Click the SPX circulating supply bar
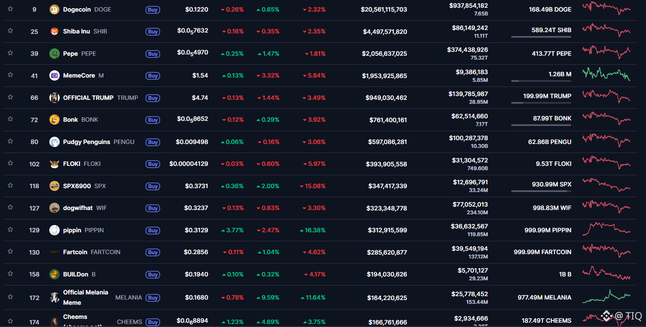Screen dimensions: 646x327 pyautogui.click(x=541, y=191)
